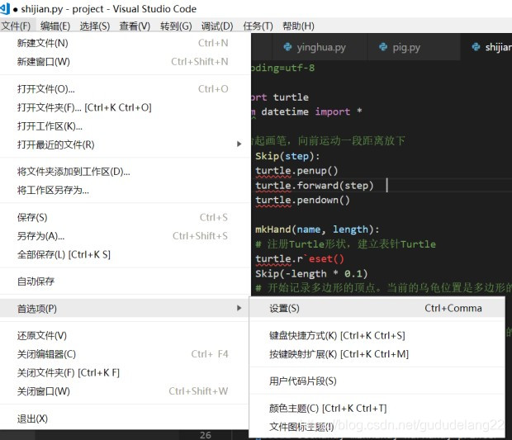Select 打开工作区(K)... menu entry
Viewport: 512px width, 440px height.
[x=126, y=126]
